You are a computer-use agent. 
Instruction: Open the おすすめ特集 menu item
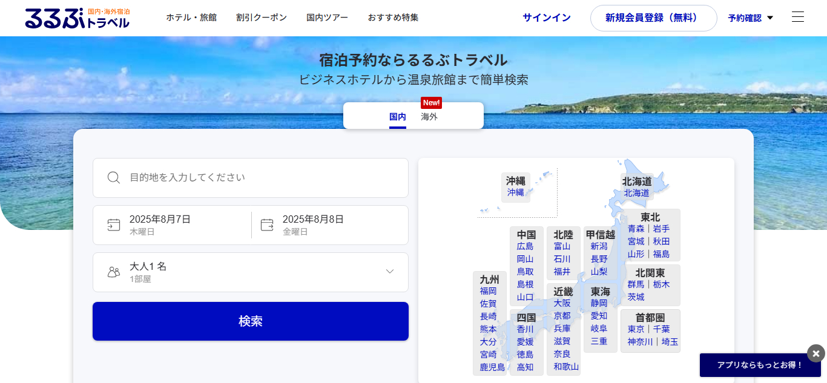pyautogui.click(x=394, y=18)
